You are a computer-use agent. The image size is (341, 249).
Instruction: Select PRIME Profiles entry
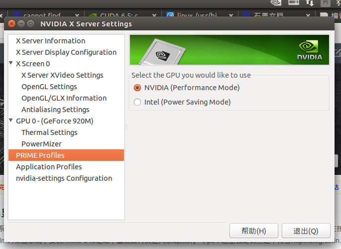click(66, 155)
